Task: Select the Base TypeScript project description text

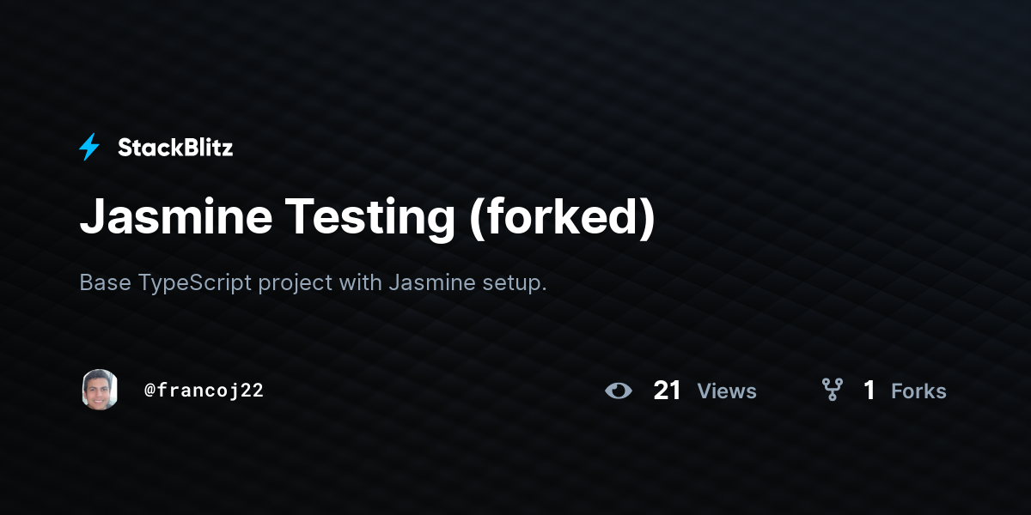Action: (x=313, y=282)
